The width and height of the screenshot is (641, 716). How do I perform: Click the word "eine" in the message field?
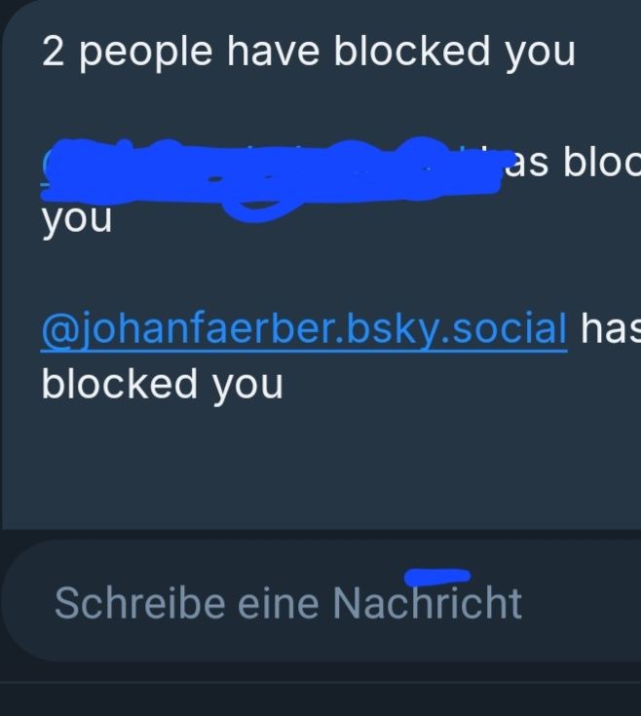[278, 603]
